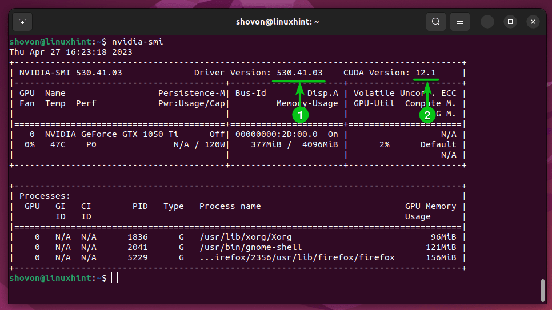Screen dimensions: 552x310
Task: Maximize the terminal window
Action: click(x=510, y=22)
